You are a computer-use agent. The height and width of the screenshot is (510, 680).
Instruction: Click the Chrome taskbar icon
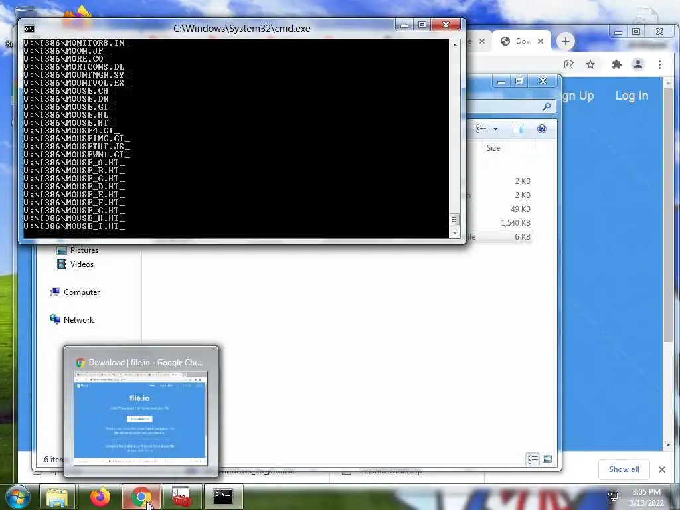click(x=141, y=497)
